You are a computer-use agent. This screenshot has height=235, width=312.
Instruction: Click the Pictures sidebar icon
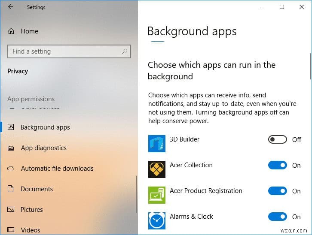[11, 209]
